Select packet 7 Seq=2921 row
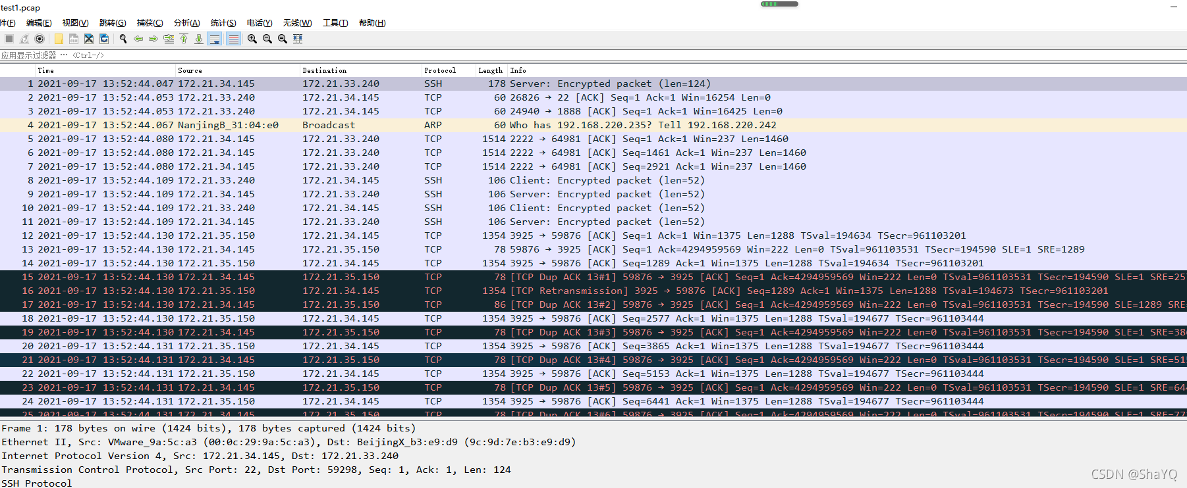This screenshot has height=488, width=1187. pos(593,166)
